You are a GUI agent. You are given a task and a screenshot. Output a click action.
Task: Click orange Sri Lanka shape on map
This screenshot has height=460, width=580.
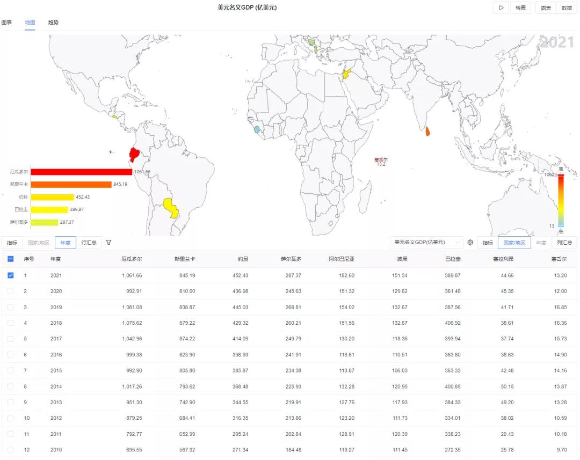coord(427,132)
